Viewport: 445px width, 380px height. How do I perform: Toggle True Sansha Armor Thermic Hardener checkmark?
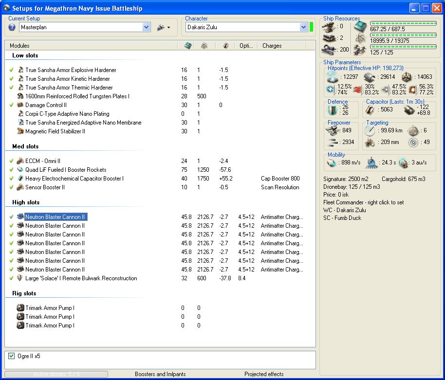(x=11, y=88)
